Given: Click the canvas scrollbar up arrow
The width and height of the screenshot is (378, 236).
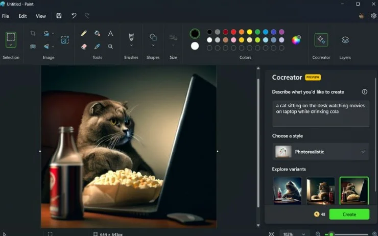Looking at the screenshot, I should tap(258, 68).
